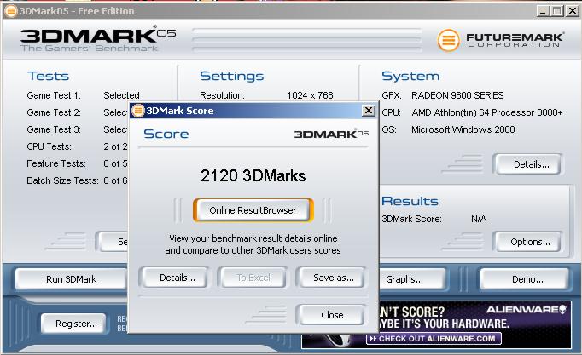The width and height of the screenshot is (582, 355).
Task: Click Run 3DMark button
Action: pyautogui.click(x=72, y=279)
